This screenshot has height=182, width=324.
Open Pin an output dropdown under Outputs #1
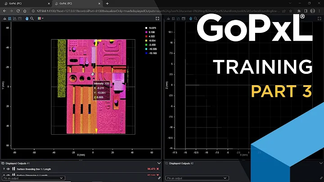click(33, 178)
